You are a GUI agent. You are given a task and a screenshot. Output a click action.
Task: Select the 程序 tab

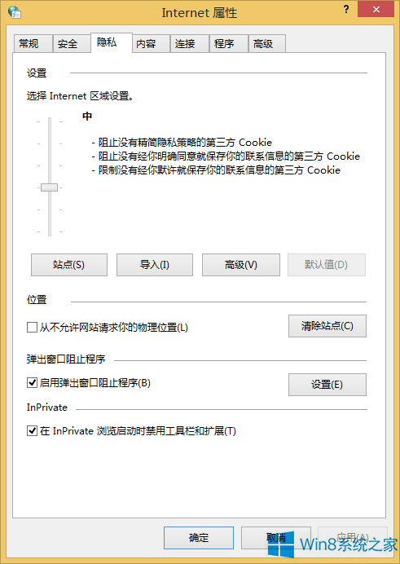pos(229,44)
